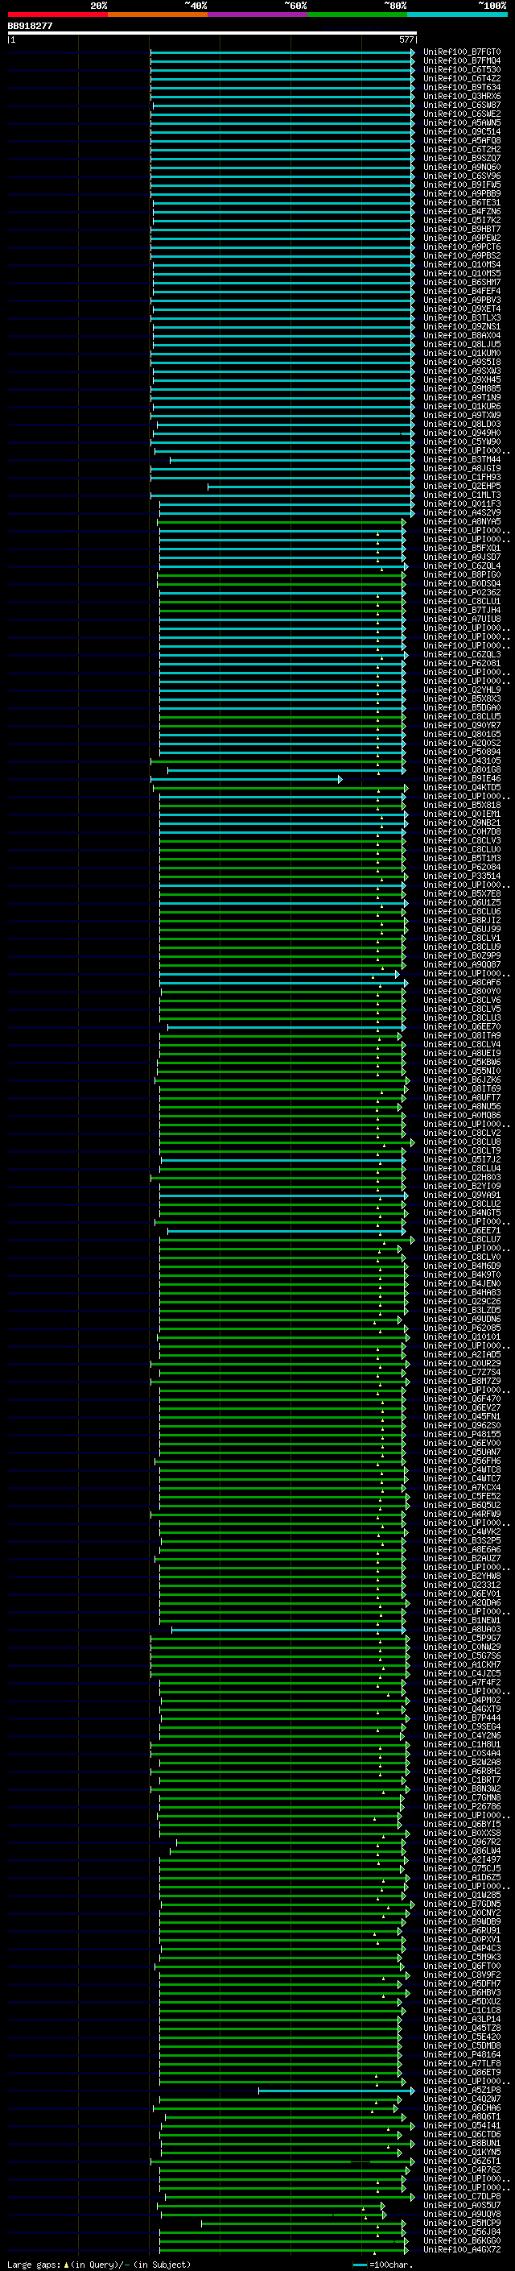
Task: Open hit UniRef100_C6ZQL4
Action: point(462,566)
